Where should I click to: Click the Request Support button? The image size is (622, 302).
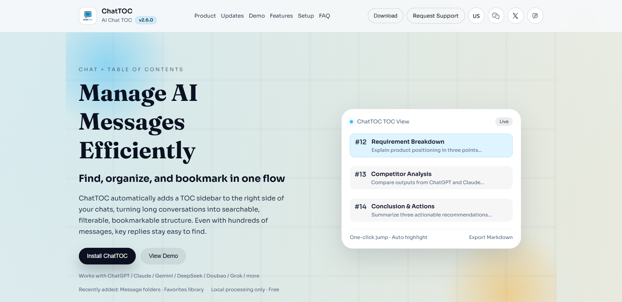pos(436,16)
